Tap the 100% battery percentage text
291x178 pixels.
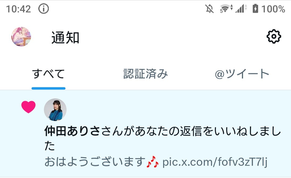273,9
